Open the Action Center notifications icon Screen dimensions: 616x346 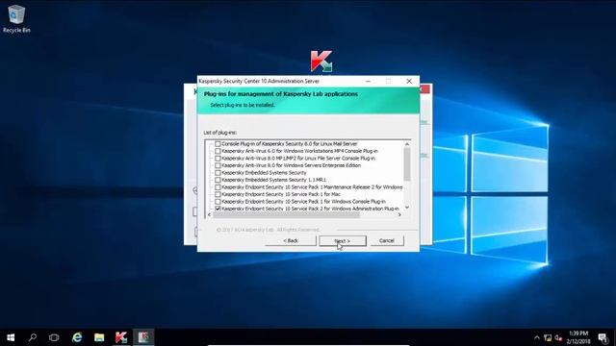[x=603, y=337]
